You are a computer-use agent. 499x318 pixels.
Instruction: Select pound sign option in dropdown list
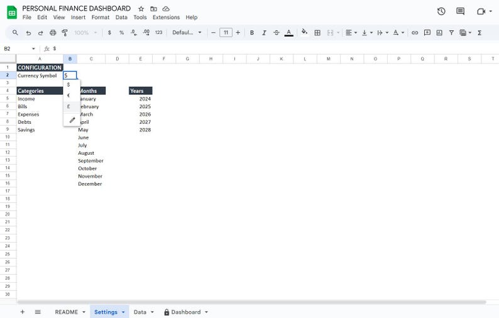tap(72, 107)
